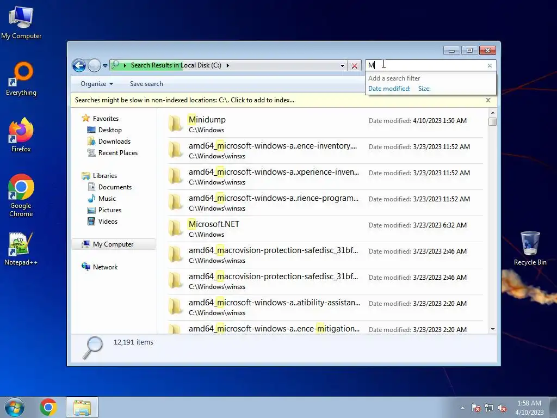Select amd64_microsoft-windows-a..ence-inventory result
Viewport: 557px width, 418px height.
pyautogui.click(x=325, y=150)
